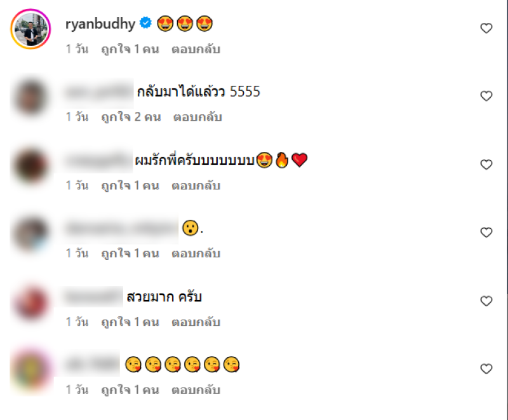Heart the 'สวยมาก ครับ' comment
The image size is (508, 420).
(x=486, y=301)
